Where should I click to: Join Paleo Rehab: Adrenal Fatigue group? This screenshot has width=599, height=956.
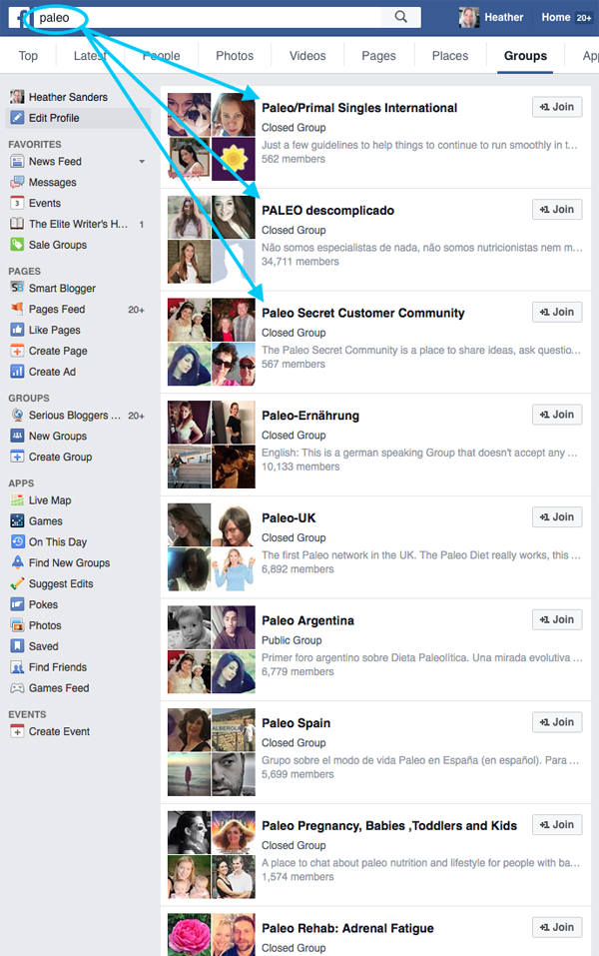(557, 927)
